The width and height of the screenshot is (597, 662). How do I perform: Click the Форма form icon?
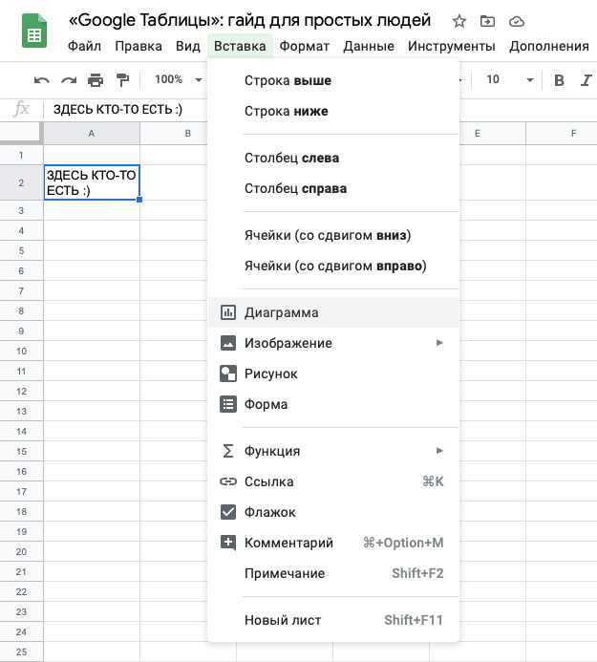pyautogui.click(x=228, y=404)
